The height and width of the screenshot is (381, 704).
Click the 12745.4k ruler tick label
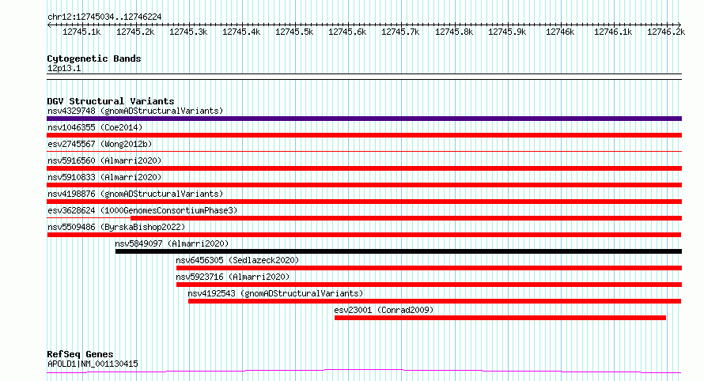pyautogui.click(x=241, y=32)
